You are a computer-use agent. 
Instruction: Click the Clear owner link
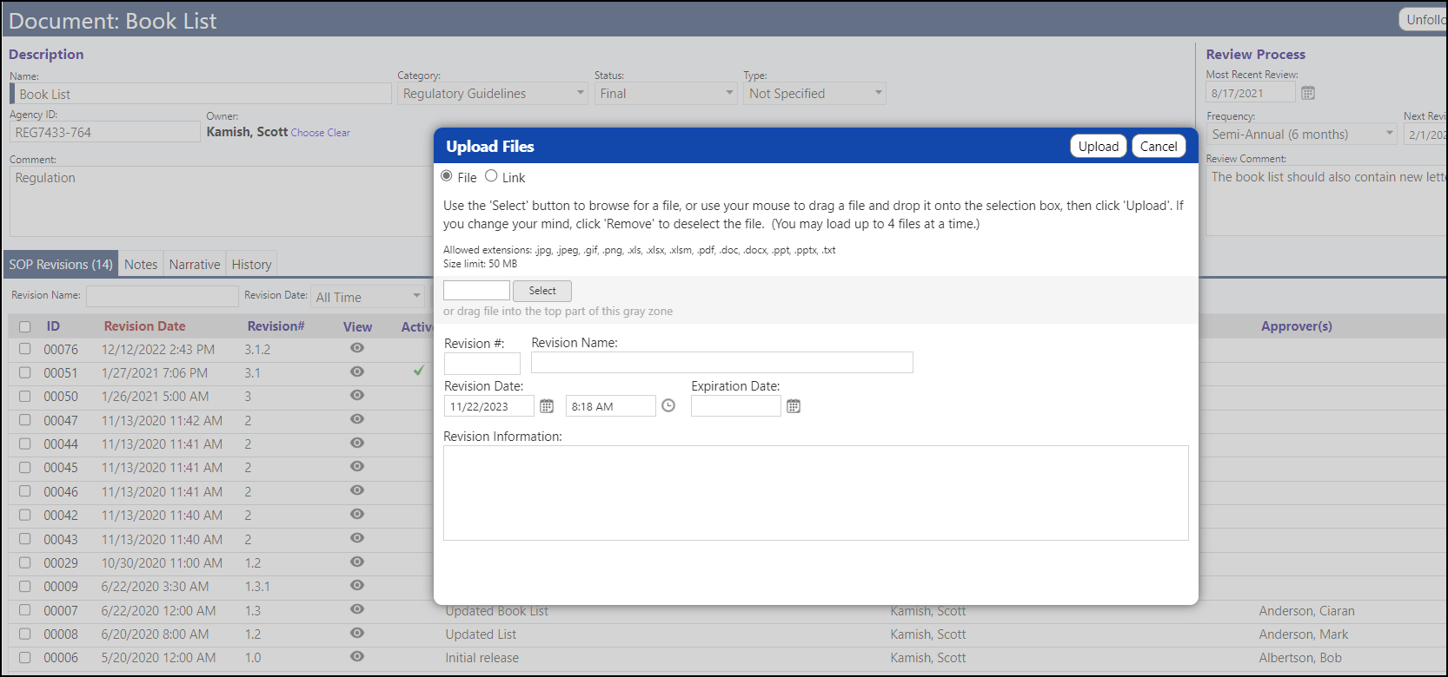pos(339,133)
